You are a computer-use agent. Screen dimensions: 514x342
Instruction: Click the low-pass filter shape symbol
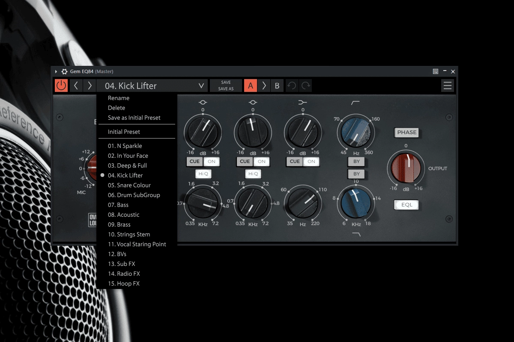356,234
